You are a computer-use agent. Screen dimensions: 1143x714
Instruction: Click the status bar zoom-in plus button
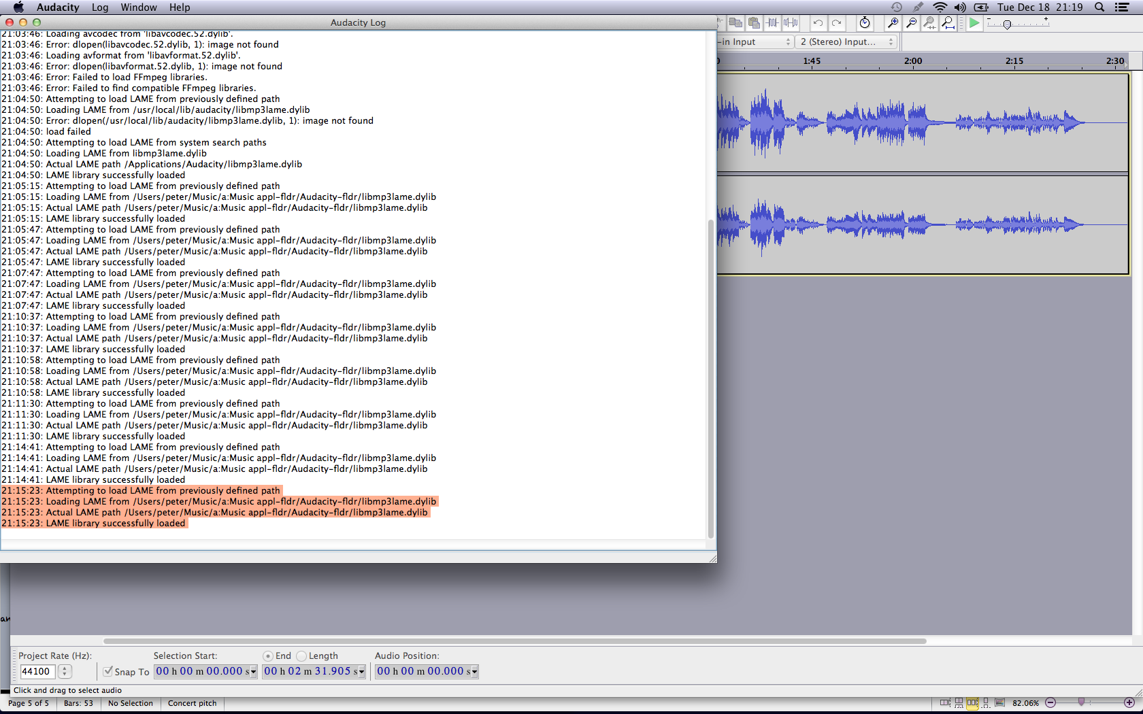click(1129, 702)
